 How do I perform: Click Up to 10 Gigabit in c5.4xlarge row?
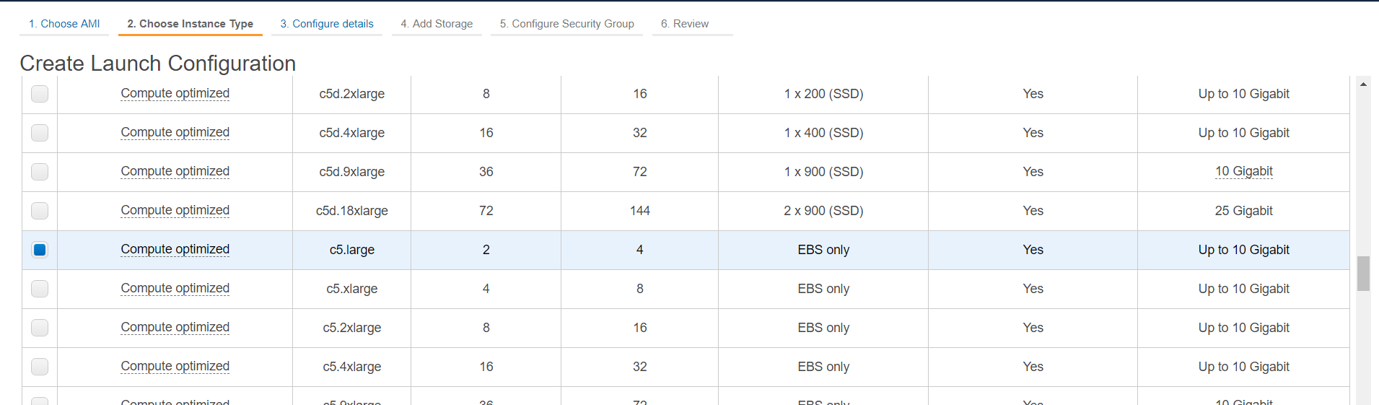tap(1243, 367)
